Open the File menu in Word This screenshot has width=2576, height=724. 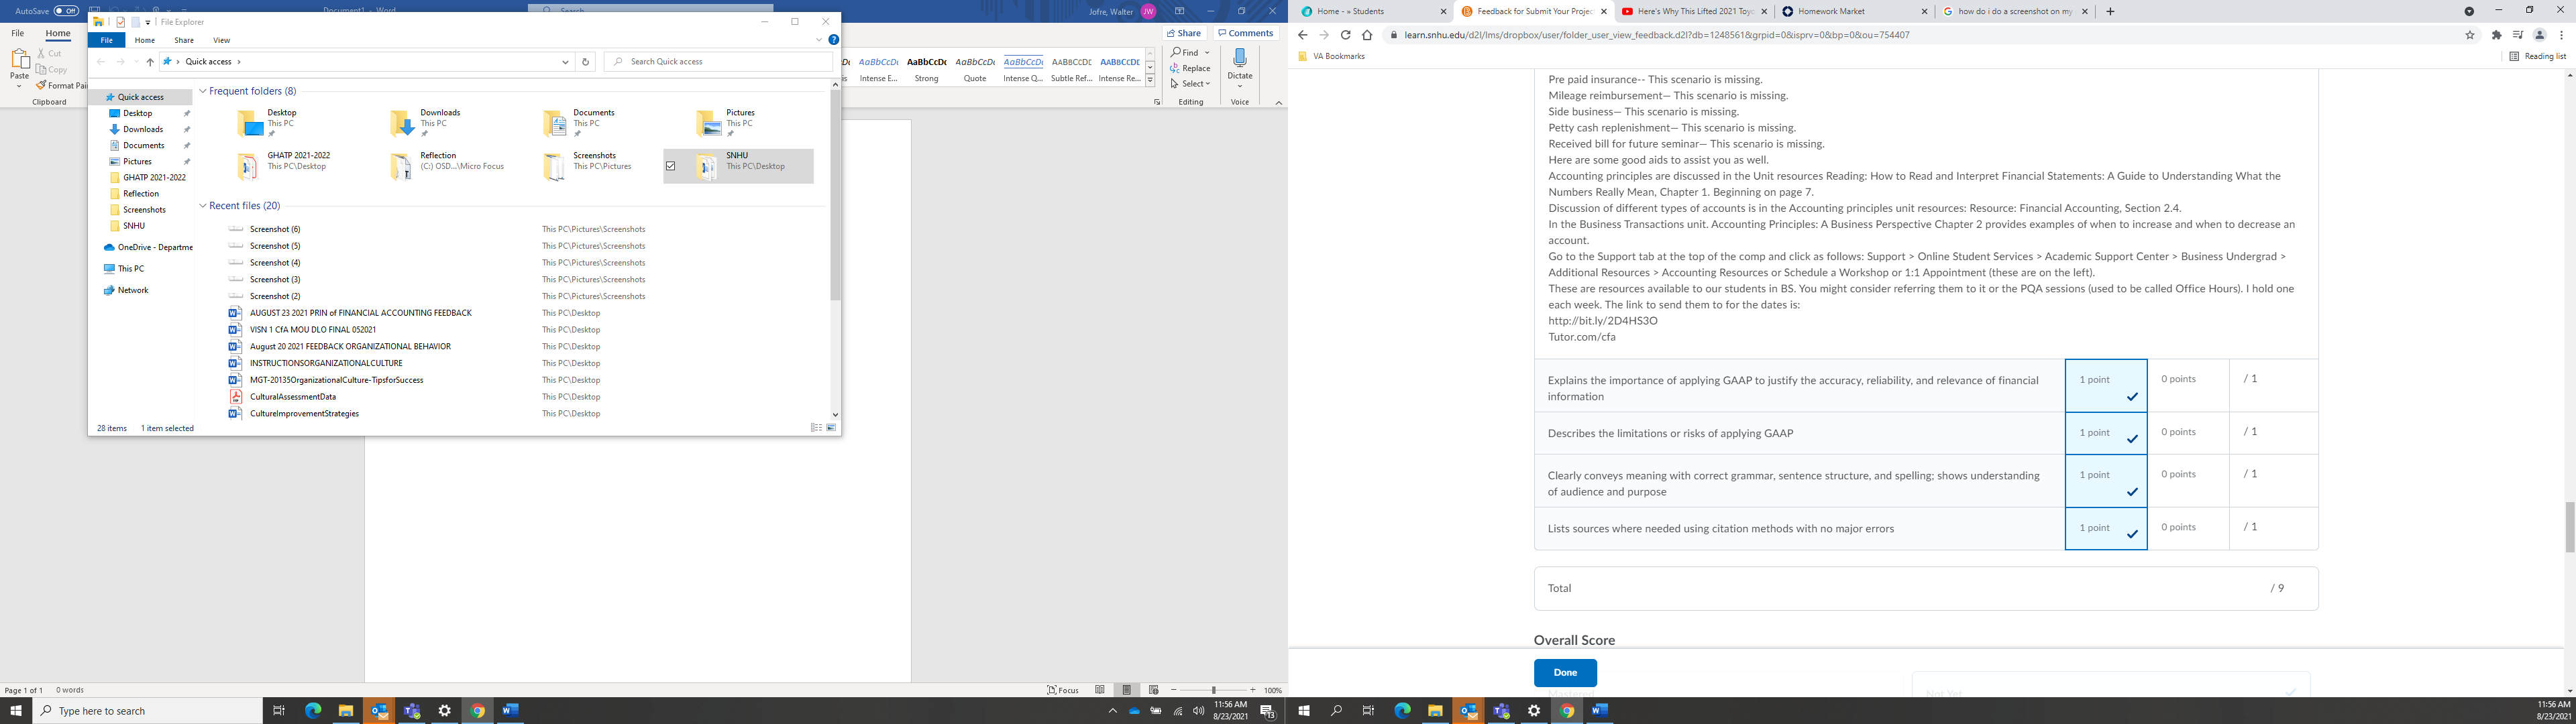(x=18, y=33)
